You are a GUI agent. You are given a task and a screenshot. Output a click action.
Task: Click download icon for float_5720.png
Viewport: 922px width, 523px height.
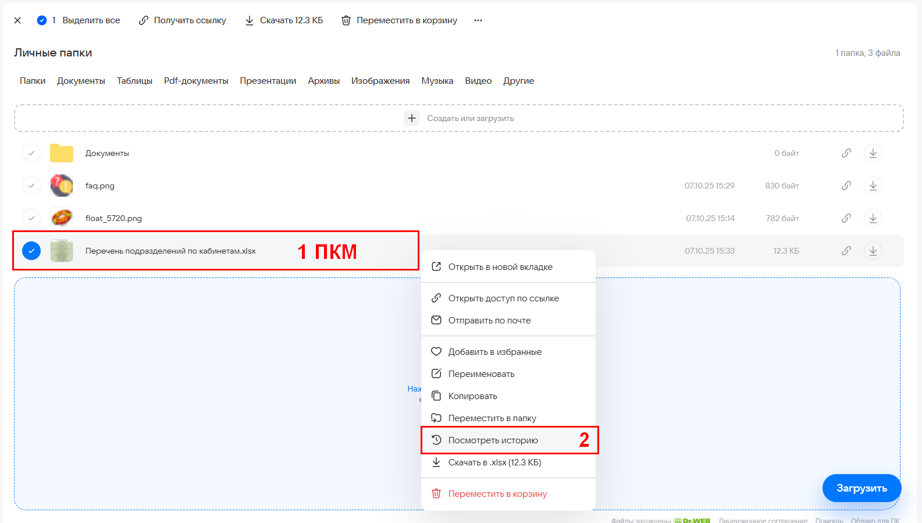click(873, 218)
